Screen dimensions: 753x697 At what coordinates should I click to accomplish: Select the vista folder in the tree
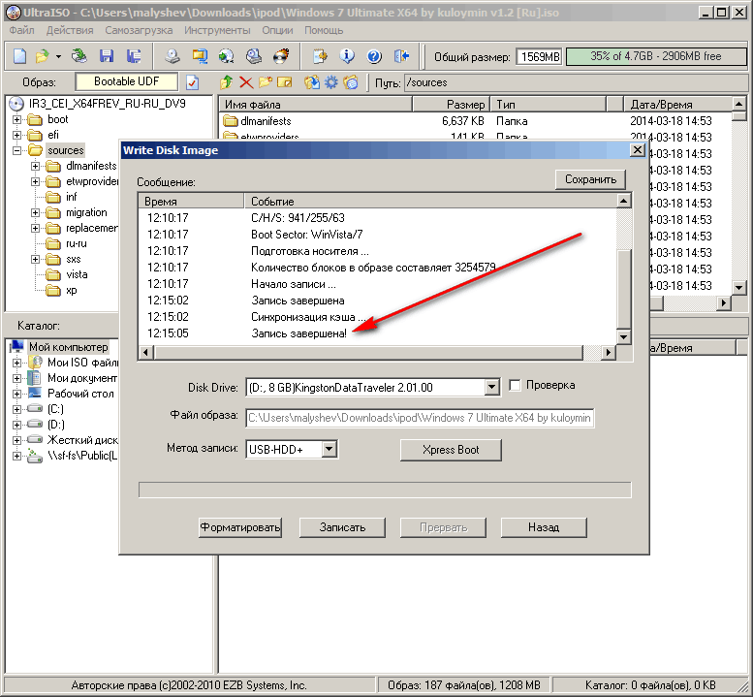click(77, 274)
